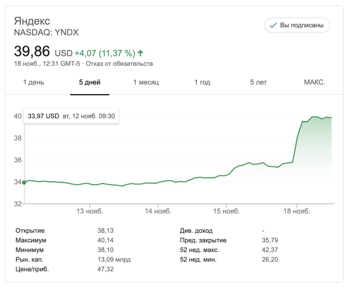Click the day low value "38,10"
The height and width of the screenshot is (290, 352).
(x=105, y=250)
